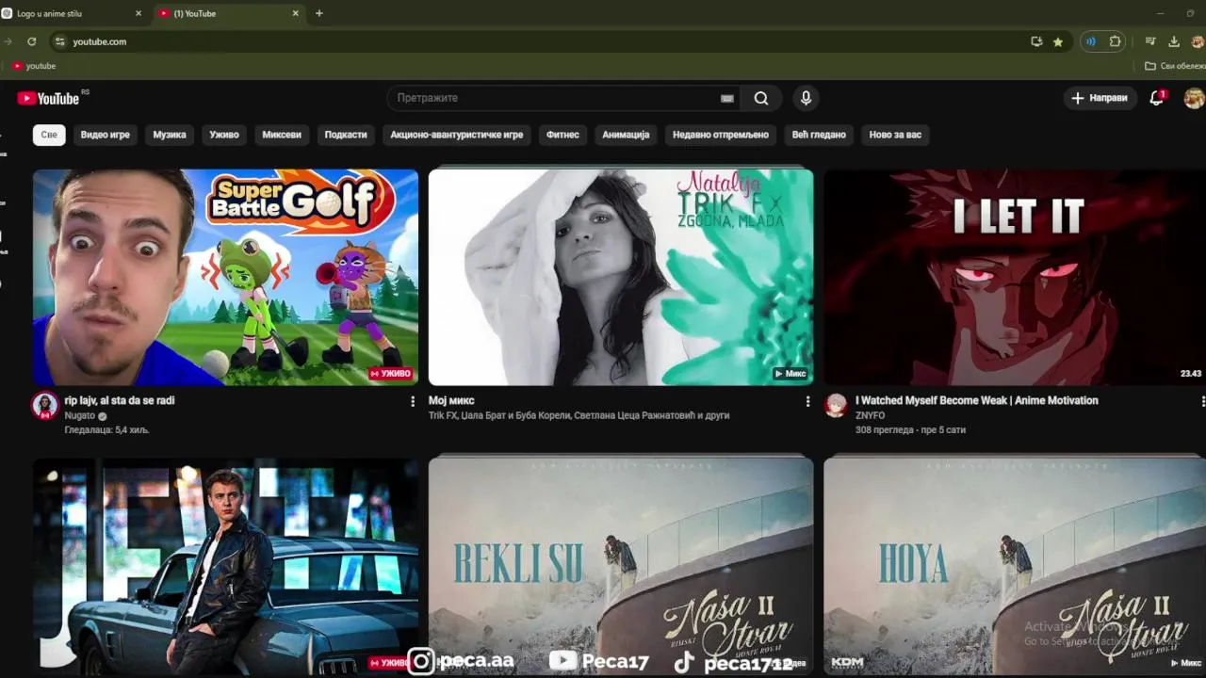
Task: Click the 'Направи' create button
Action: 1100,98
